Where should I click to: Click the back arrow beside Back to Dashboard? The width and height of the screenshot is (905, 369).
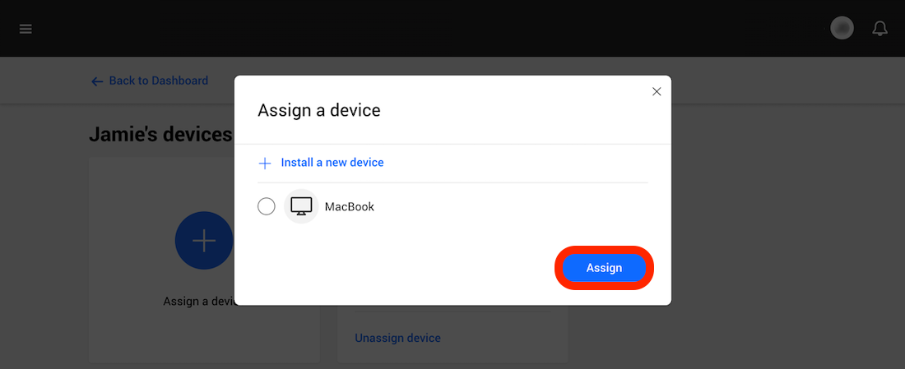(x=97, y=81)
